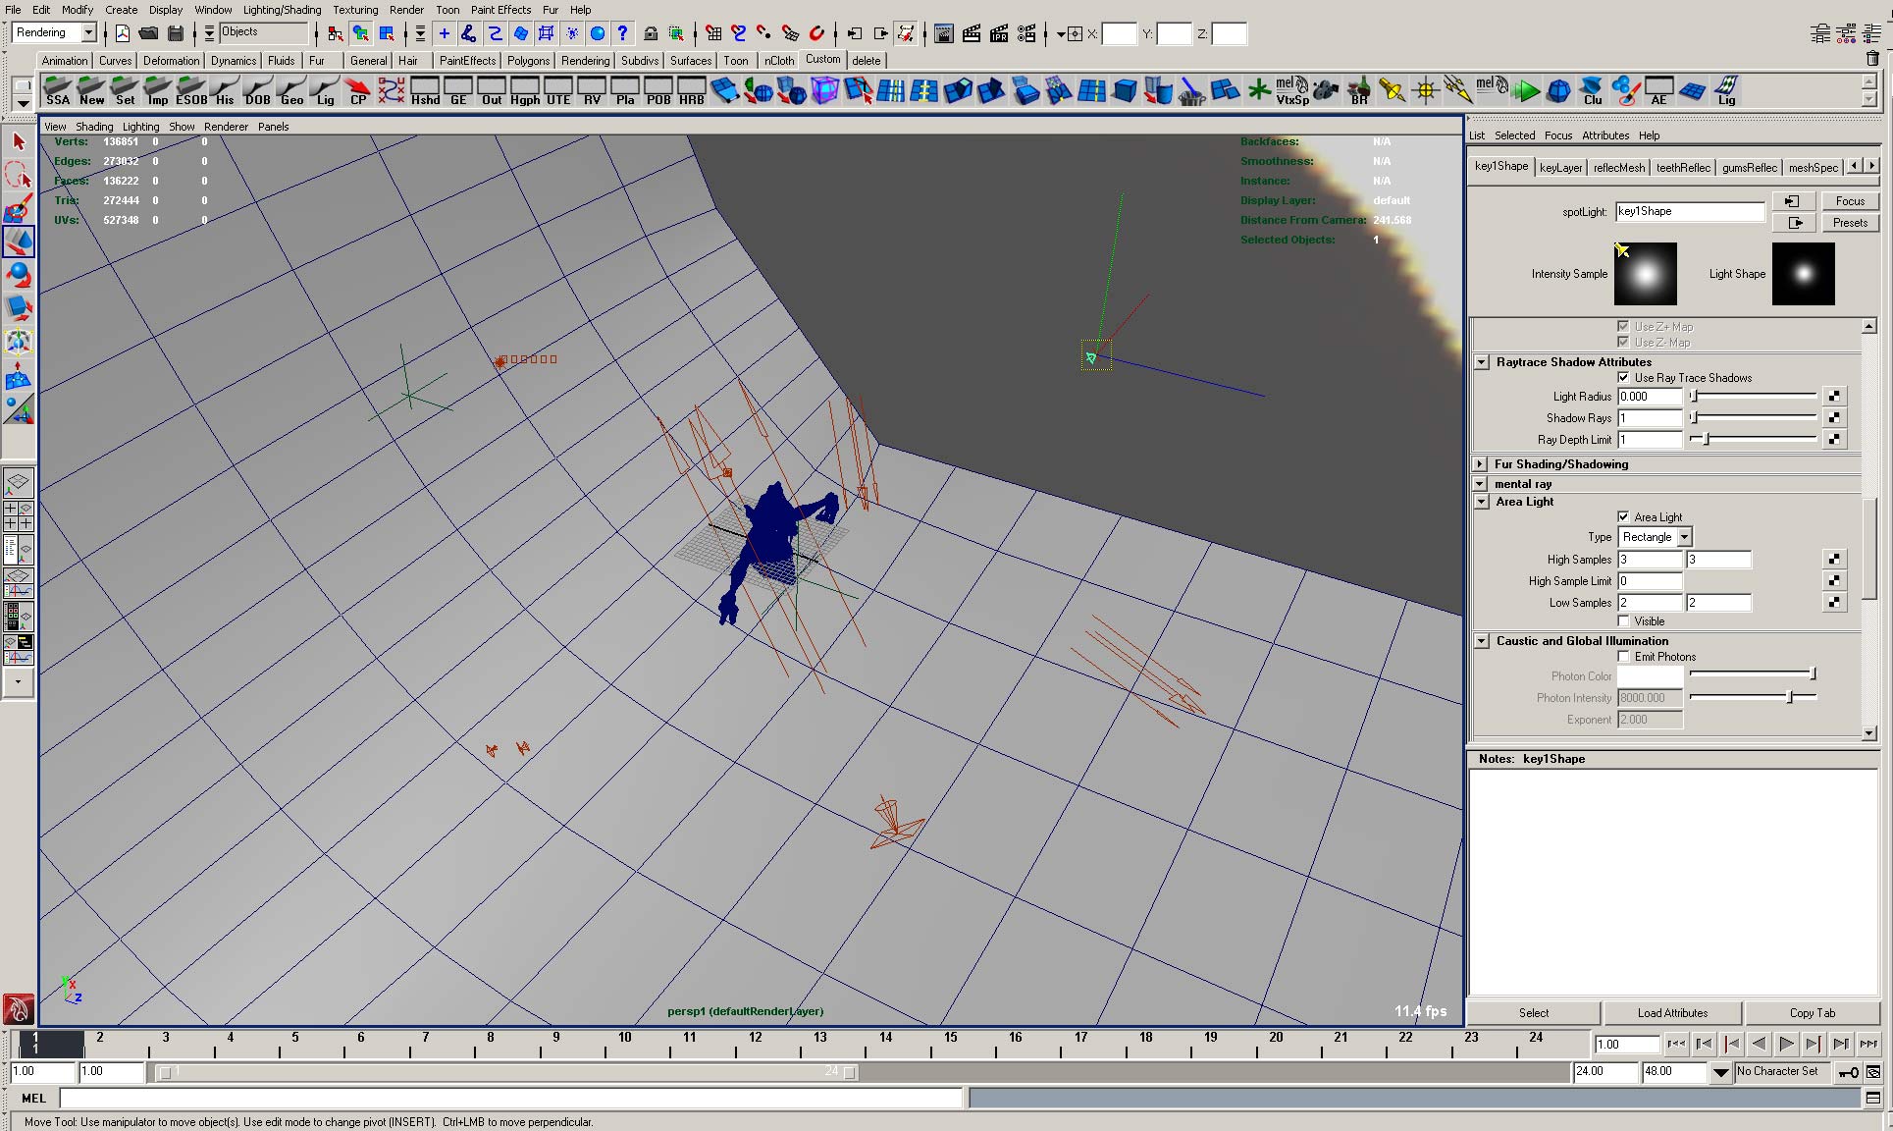Adjust the Shadow Rays slider

click(1754, 417)
